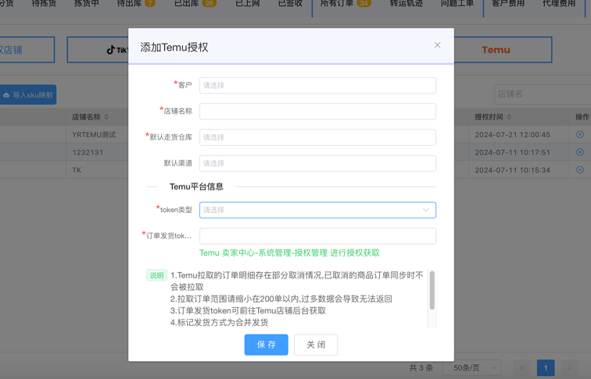Sort table by 店铺名称 sort arrows
The image size is (591, 379).
coord(106,117)
